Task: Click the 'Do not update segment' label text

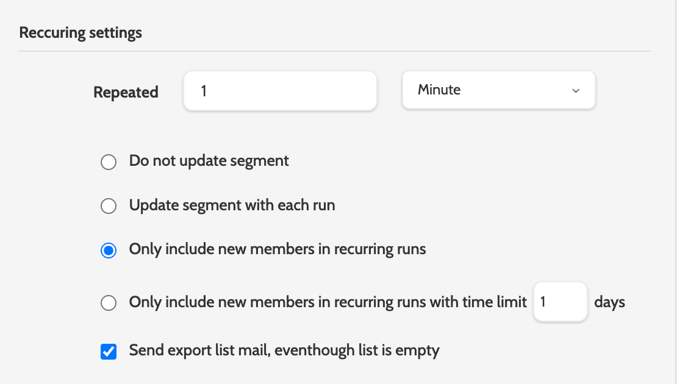Action: click(x=209, y=161)
